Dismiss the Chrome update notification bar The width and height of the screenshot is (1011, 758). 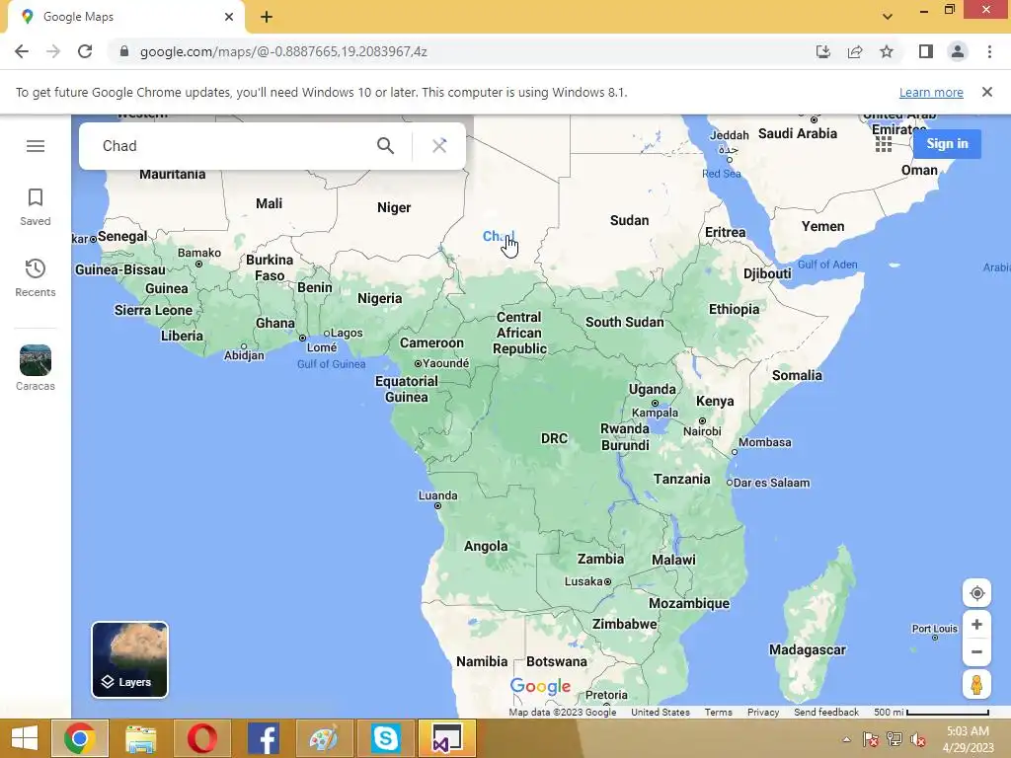pyautogui.click(x=987, y=92)
